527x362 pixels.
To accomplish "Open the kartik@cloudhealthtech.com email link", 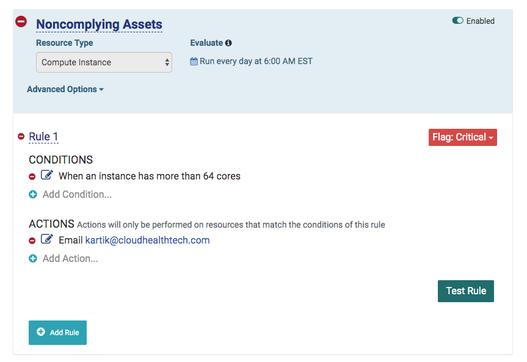I will click(147, 241).
